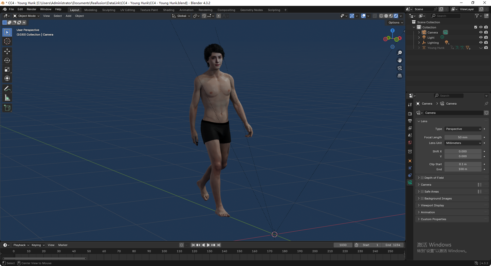
Task: Jump to the timeline start frame
Action: coord(193,245)
